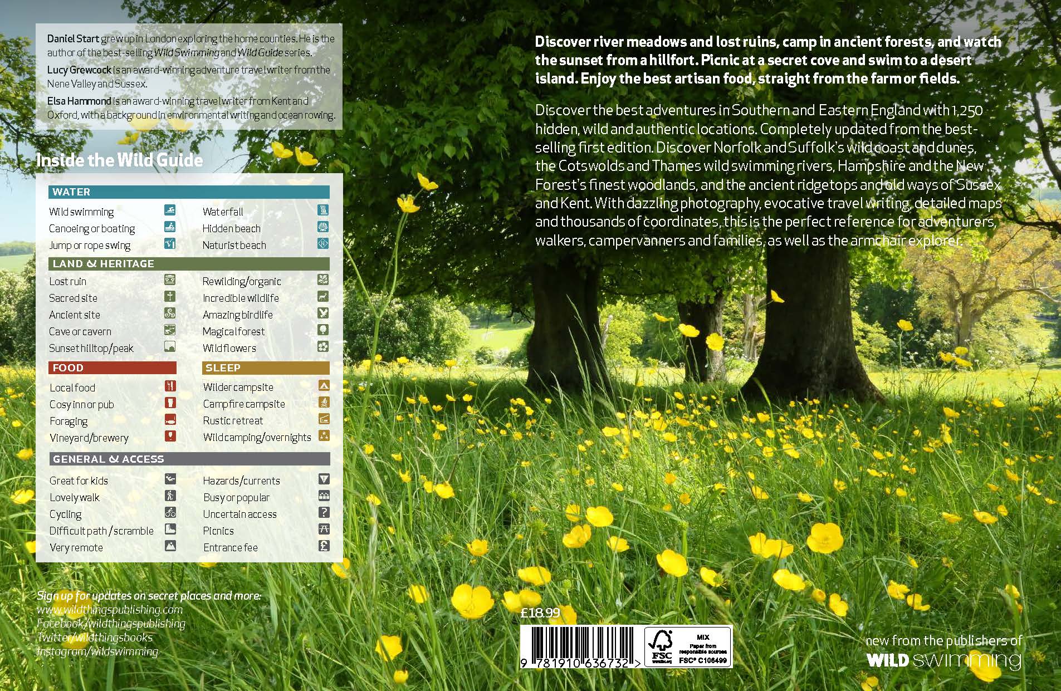The width and height of the screenshot is (1061, 691).
Task: Click the WATER section header bar
Action: click(189, 192)
